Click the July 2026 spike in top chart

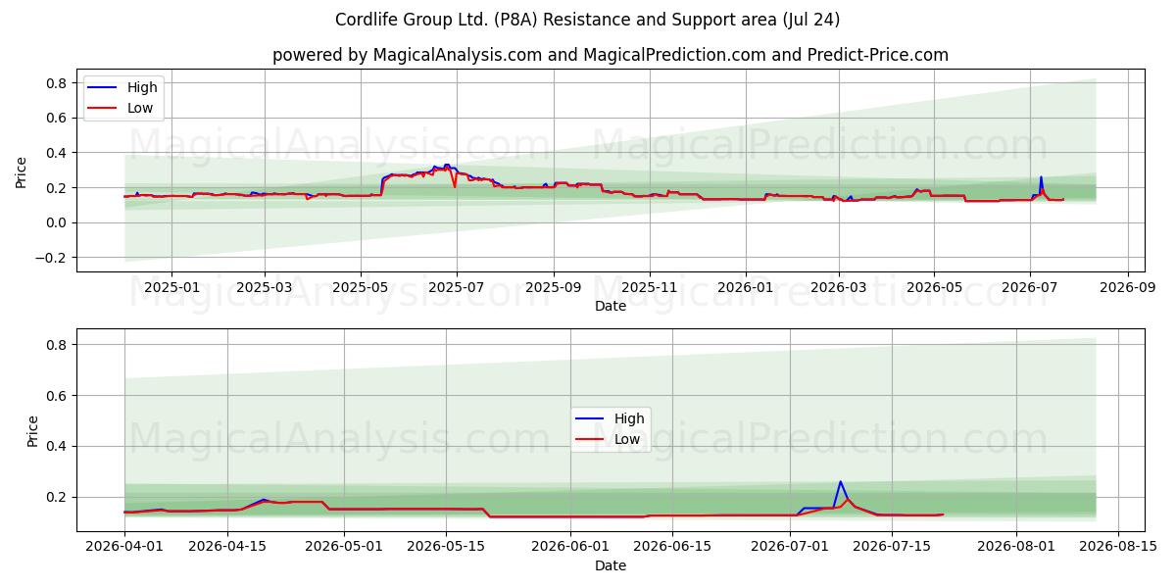pos(1041,178)
